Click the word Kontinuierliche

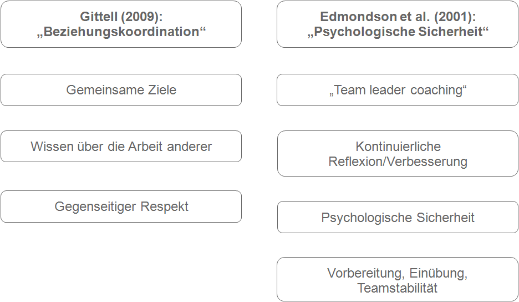click(x=398, y=147)
